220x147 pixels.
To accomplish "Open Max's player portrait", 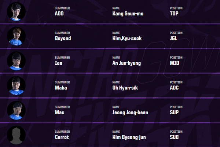I will coord(16,110).
